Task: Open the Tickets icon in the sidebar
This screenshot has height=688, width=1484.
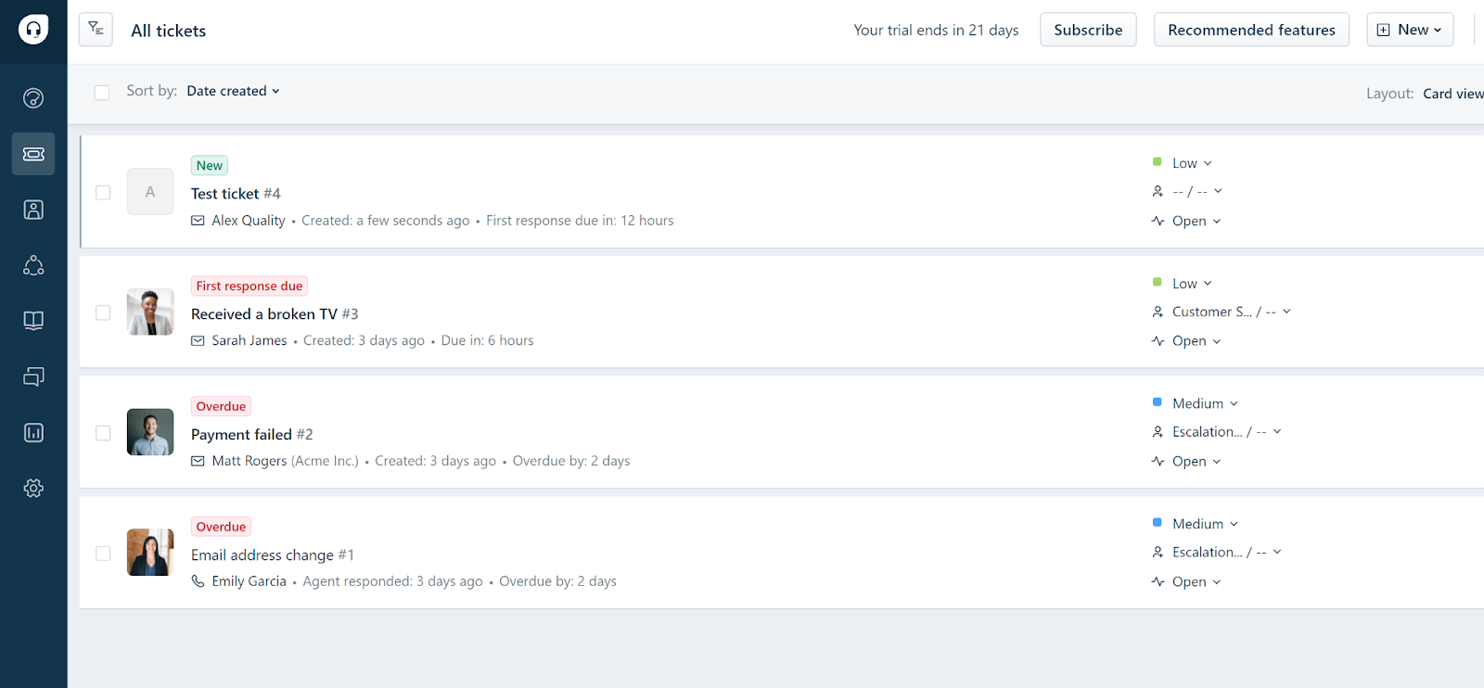Action: 33,154
